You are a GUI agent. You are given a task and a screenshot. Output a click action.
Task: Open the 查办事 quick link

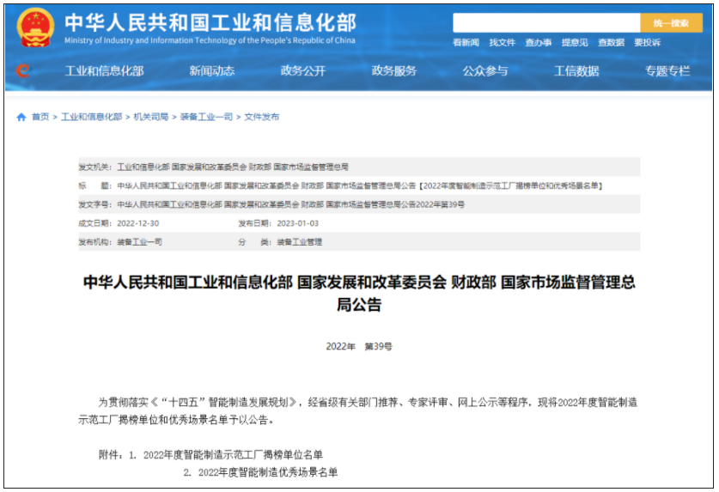click(539, 43)
